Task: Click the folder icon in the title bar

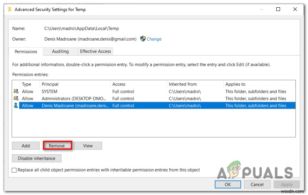Action: (10, 9)
